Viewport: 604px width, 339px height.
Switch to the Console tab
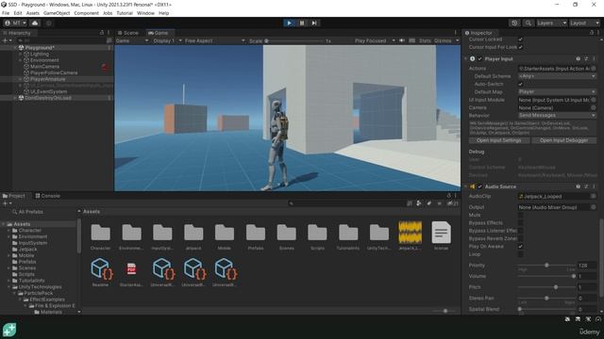(x=48, y=196)
